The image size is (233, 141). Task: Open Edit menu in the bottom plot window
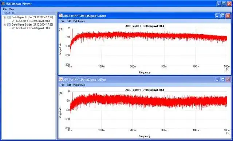coord(69,85)
